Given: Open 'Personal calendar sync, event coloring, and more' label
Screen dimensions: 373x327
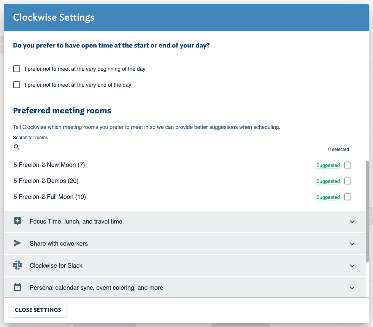Looking at the screenshot, I should [x=96, y=288].
